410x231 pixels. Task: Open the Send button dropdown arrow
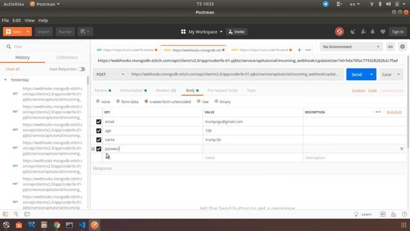click(x=372, y=74)
